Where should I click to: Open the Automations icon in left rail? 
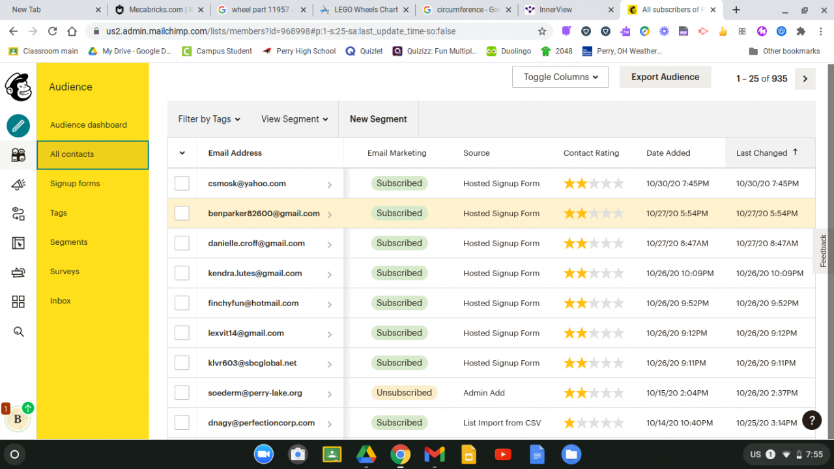coord(18,214)
